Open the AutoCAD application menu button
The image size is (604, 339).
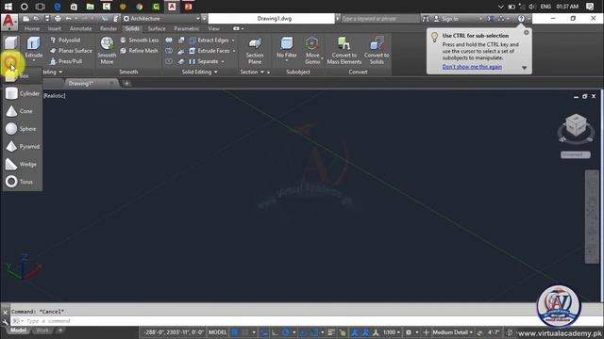pyautogui.click(x=9, y=22)
